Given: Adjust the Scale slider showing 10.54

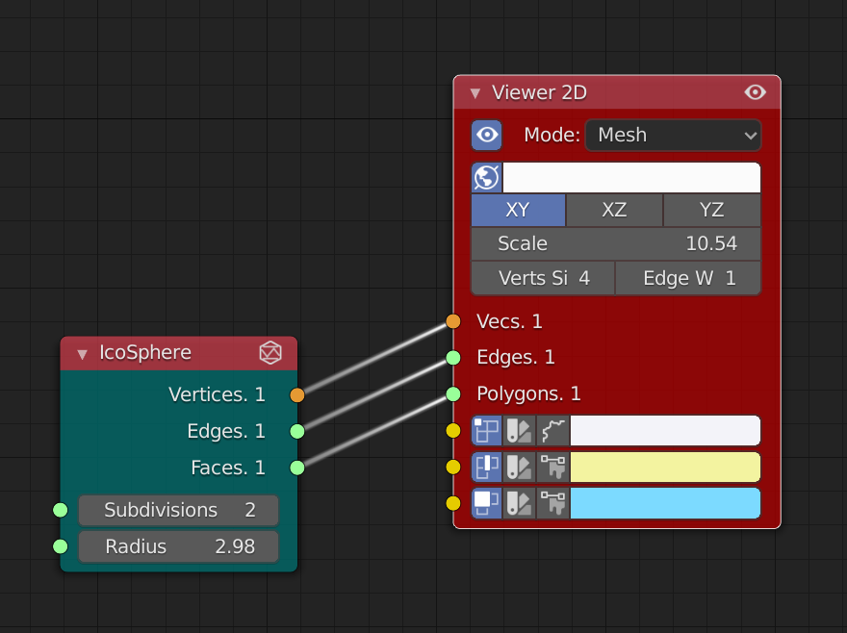Looking at the screenshot, I should (615, 243).
